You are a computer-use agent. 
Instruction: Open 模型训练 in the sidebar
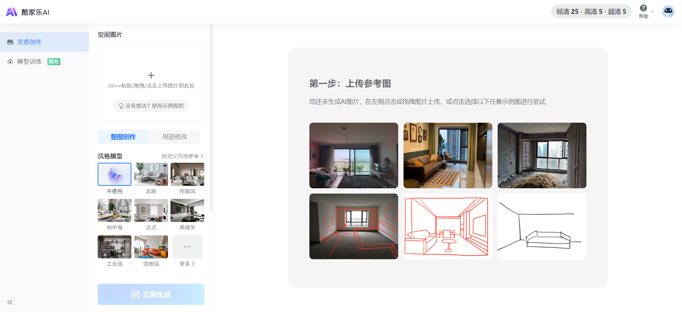coord(29,62)
